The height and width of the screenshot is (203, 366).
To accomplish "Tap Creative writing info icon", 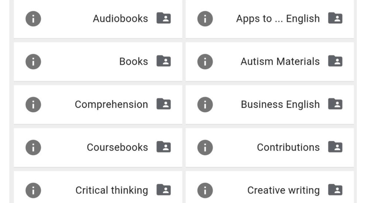I will point(205,190).
